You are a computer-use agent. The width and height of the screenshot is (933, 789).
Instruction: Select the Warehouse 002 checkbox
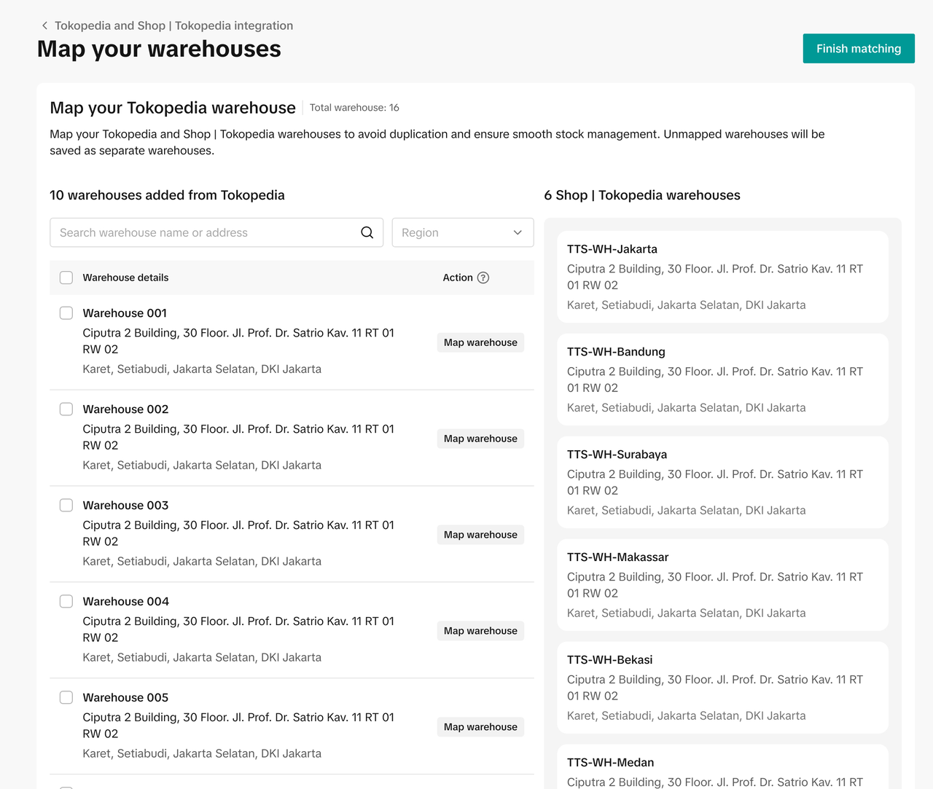pyautogui.click(x=66, y=409)
